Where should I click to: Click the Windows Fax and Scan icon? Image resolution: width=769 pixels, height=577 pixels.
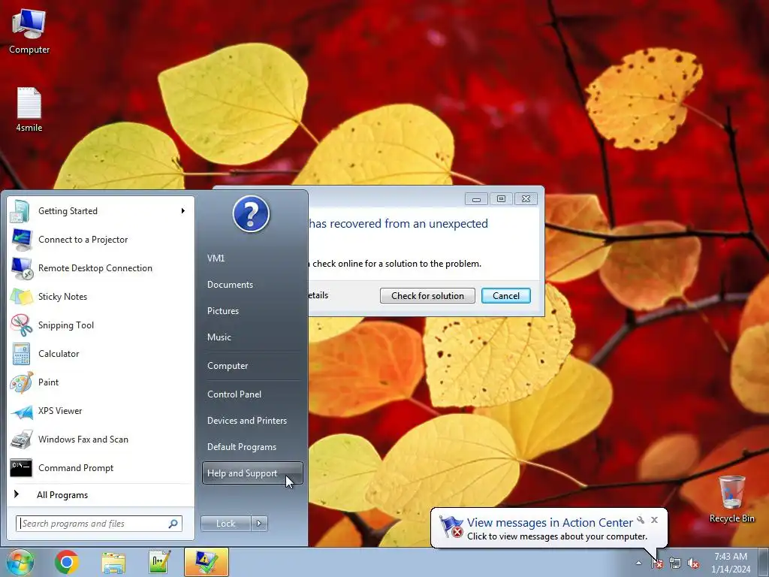tap(21, 440)
